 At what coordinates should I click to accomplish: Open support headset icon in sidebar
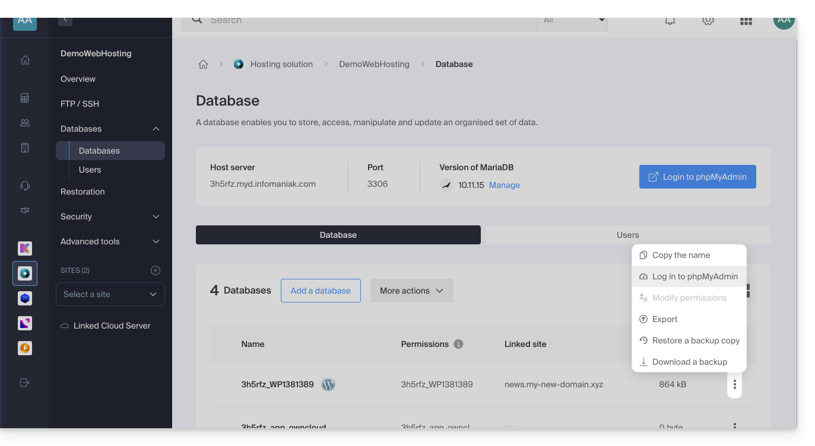25,186
